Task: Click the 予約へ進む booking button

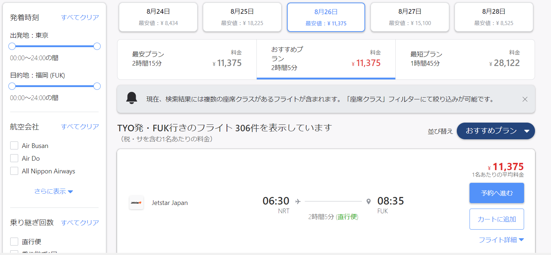Action: pyautogui.click(x=496, y=193)
